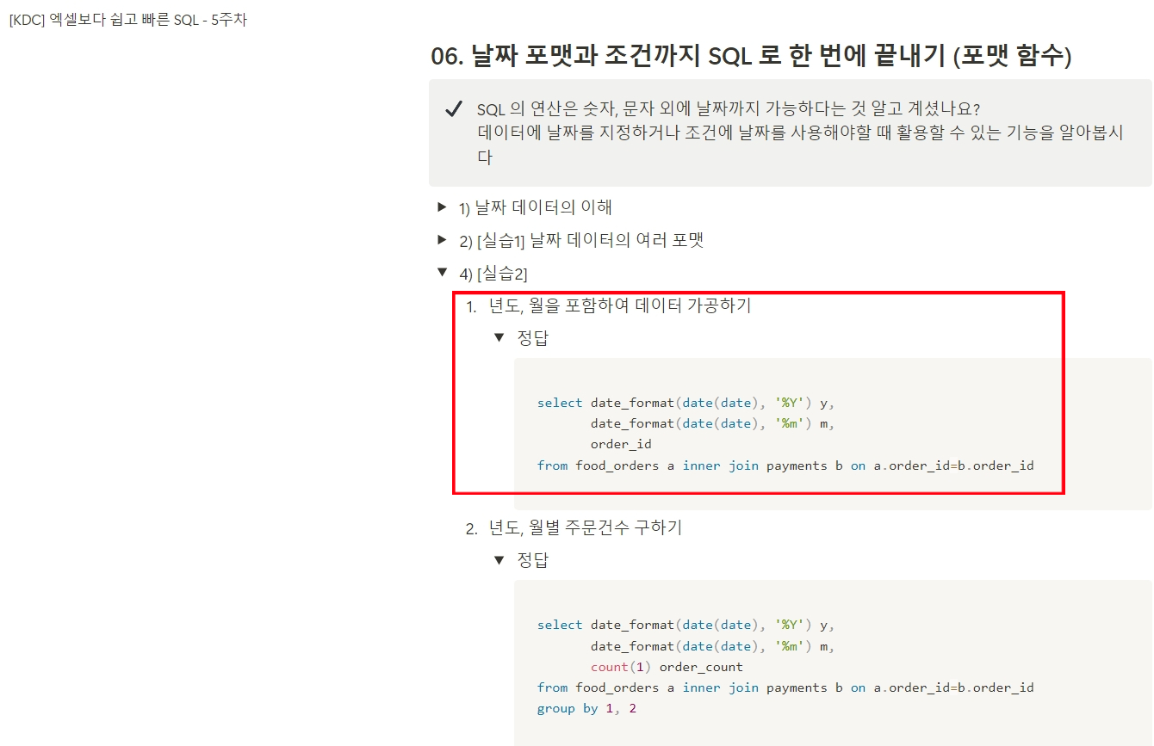Collapse the 정답 toggle under '년도, 월을 포함하여 데이터 가공하기'
This screenshot has height=746, width=1154.
499,337
